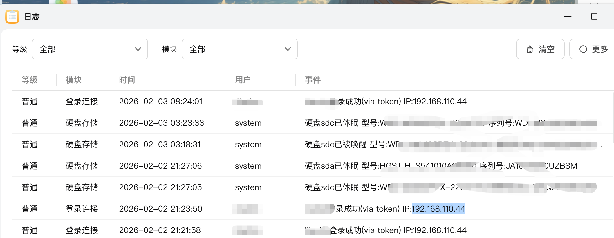Maximize the 日志 window
The height and width of the screenshot is (238, 614).
(594, 17)
